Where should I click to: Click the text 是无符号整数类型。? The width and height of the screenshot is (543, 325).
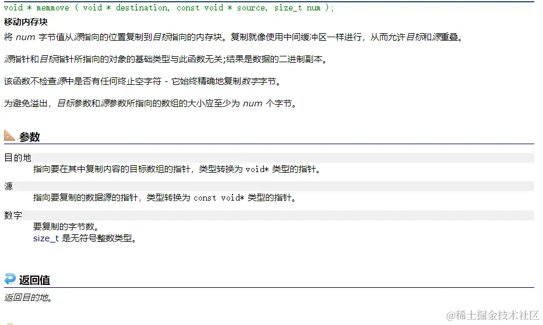[100, 238]
